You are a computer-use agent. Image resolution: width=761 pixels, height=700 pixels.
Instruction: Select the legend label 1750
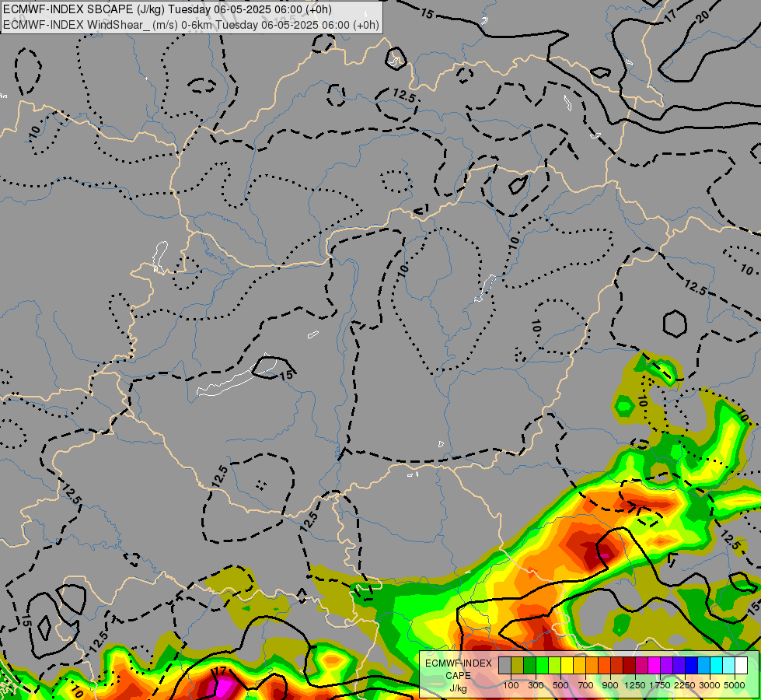pos(660,685)
